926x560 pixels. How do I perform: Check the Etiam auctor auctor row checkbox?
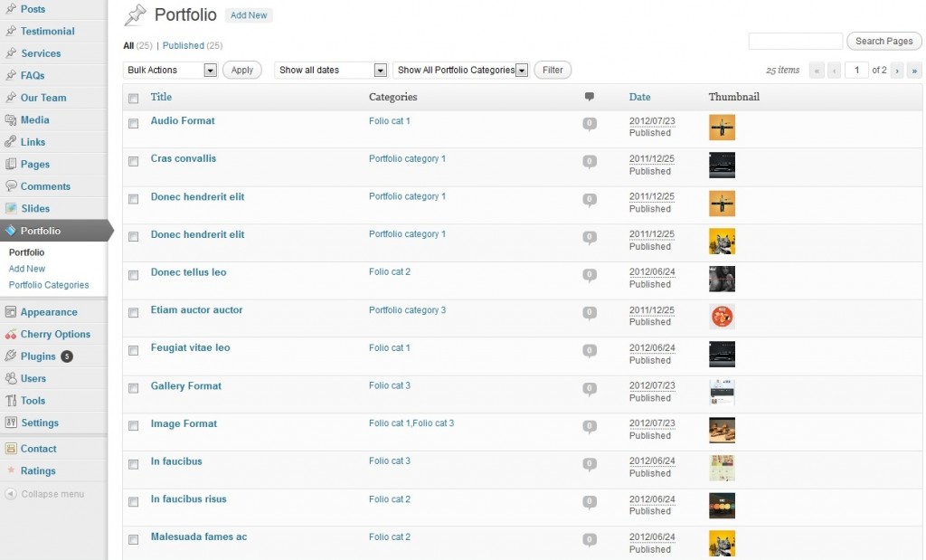click(134, 312)
